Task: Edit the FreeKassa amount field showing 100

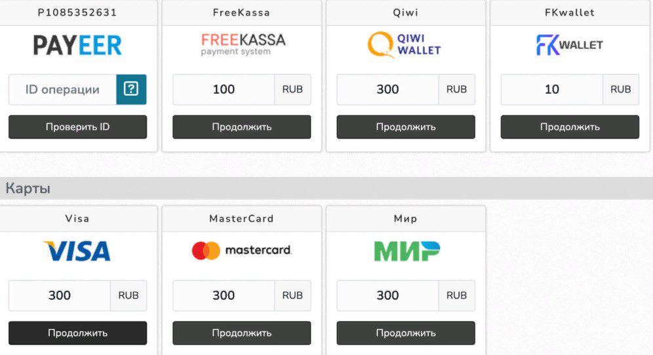Action: (224, 89)
